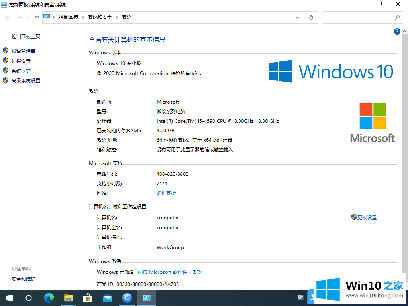
Task: Select 系统 breadcrumb in address bar
Action: pyautogui.click(x=127, y=17)
